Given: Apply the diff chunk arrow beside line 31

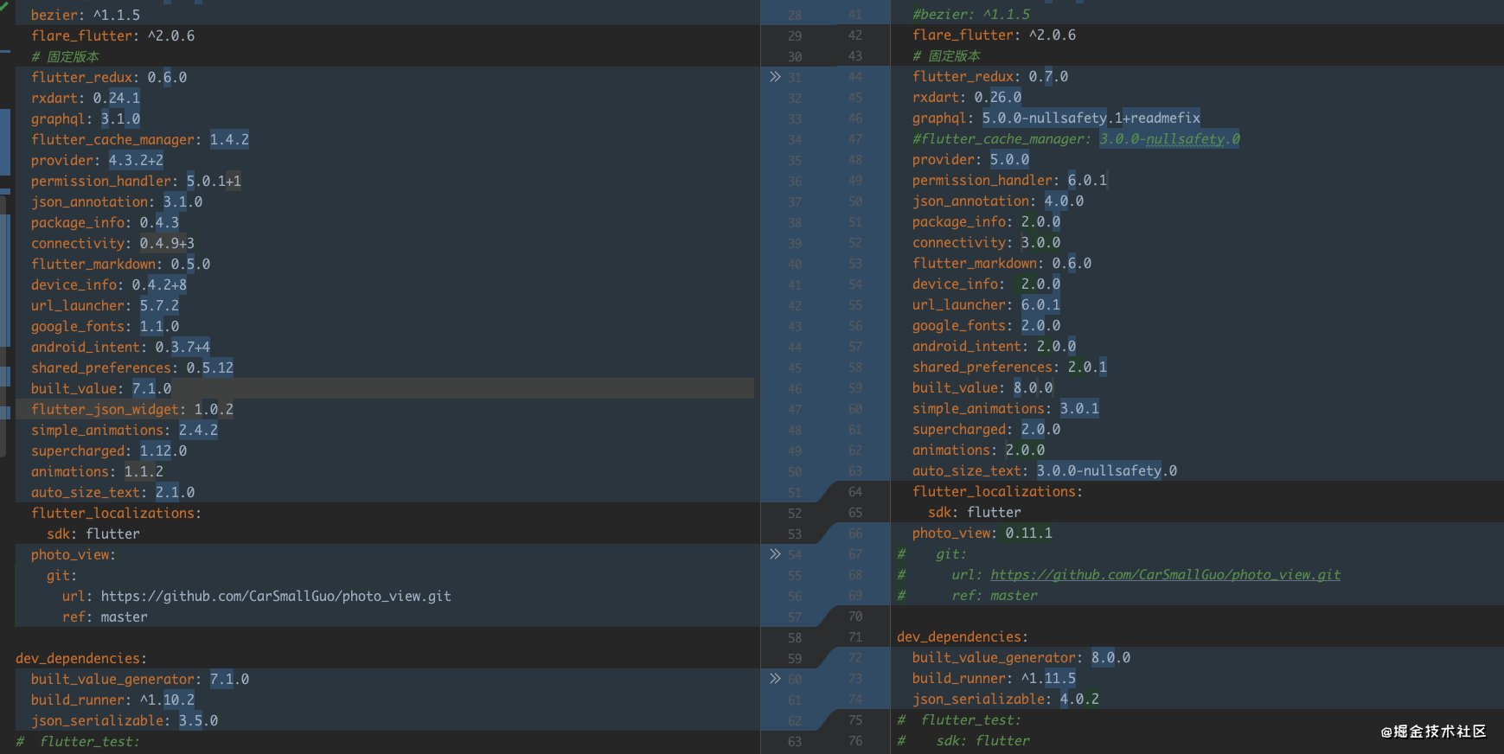Looking at the screenshot, I should [x=775, y=77].
